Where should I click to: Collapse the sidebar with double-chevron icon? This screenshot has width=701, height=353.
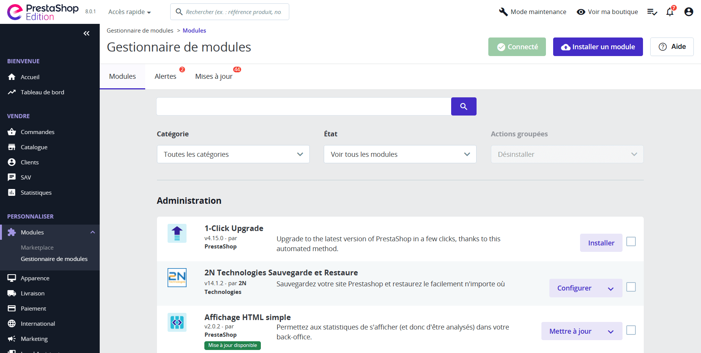pos(86,33)
